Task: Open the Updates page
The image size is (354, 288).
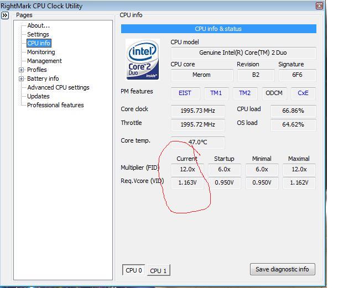Action: pos(38,96)
